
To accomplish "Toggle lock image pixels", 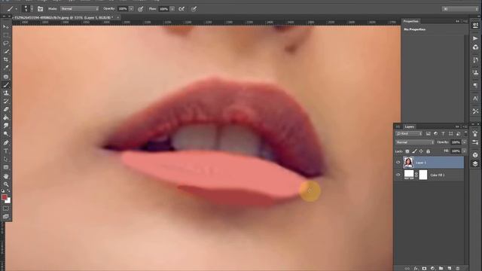I will click(x=414, y=151).
